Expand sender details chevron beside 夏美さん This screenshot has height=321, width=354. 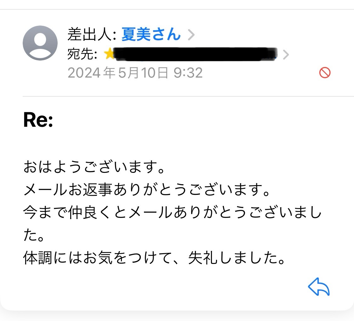click(191, 35)
